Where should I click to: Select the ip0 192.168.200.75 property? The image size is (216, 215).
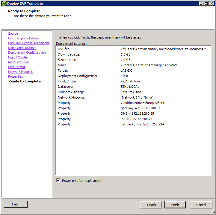click(x=136, y=119)
